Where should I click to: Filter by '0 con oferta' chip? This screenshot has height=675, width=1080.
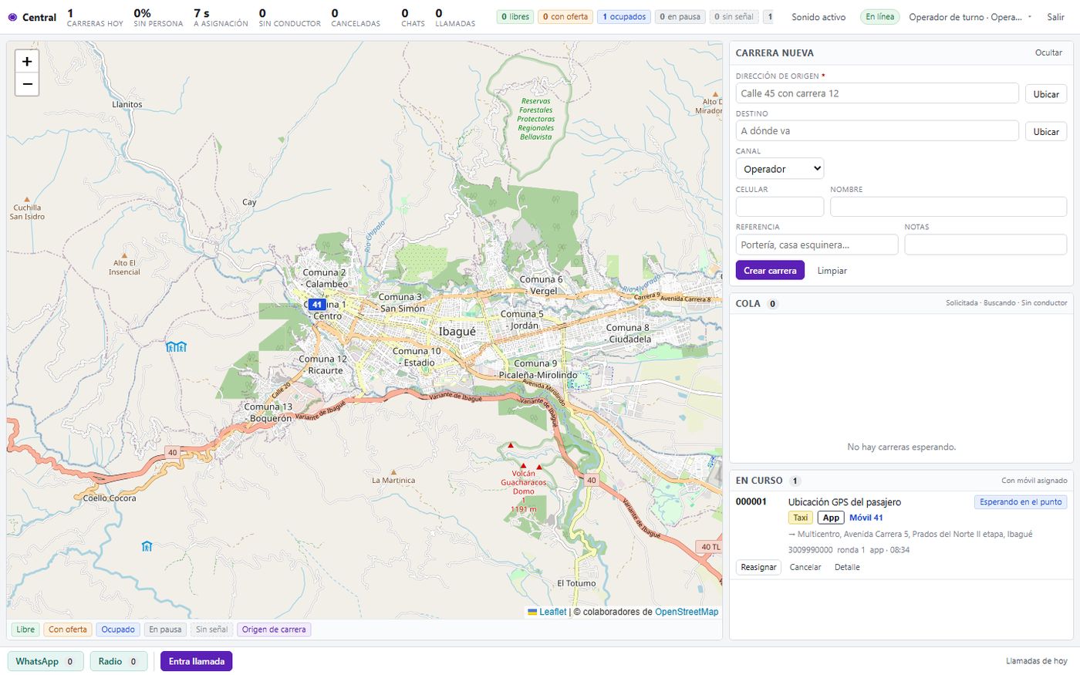coord(565,17)
